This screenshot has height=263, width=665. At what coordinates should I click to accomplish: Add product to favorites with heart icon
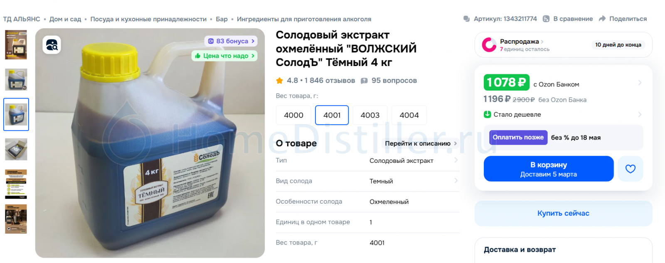(x=630, y=169)
